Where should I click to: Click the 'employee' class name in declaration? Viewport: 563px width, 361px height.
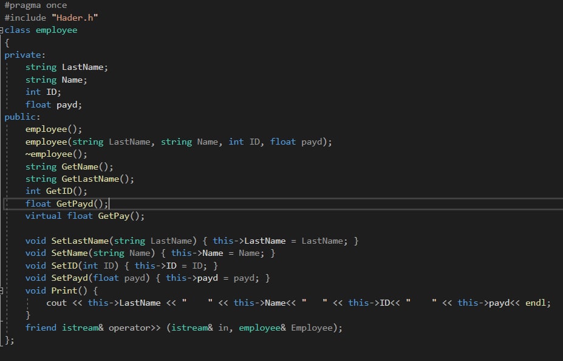click(56, 30)
